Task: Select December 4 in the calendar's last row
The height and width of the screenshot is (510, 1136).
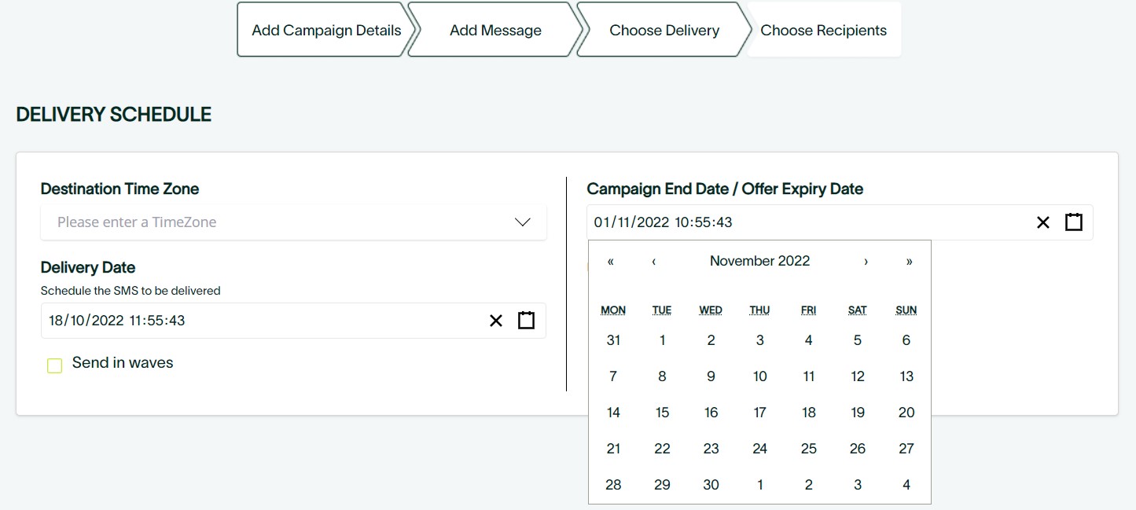Action: [906, 485]
